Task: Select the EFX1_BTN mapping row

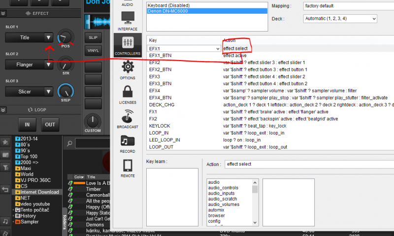Action: pyautogui.click(x=270, y=56)
